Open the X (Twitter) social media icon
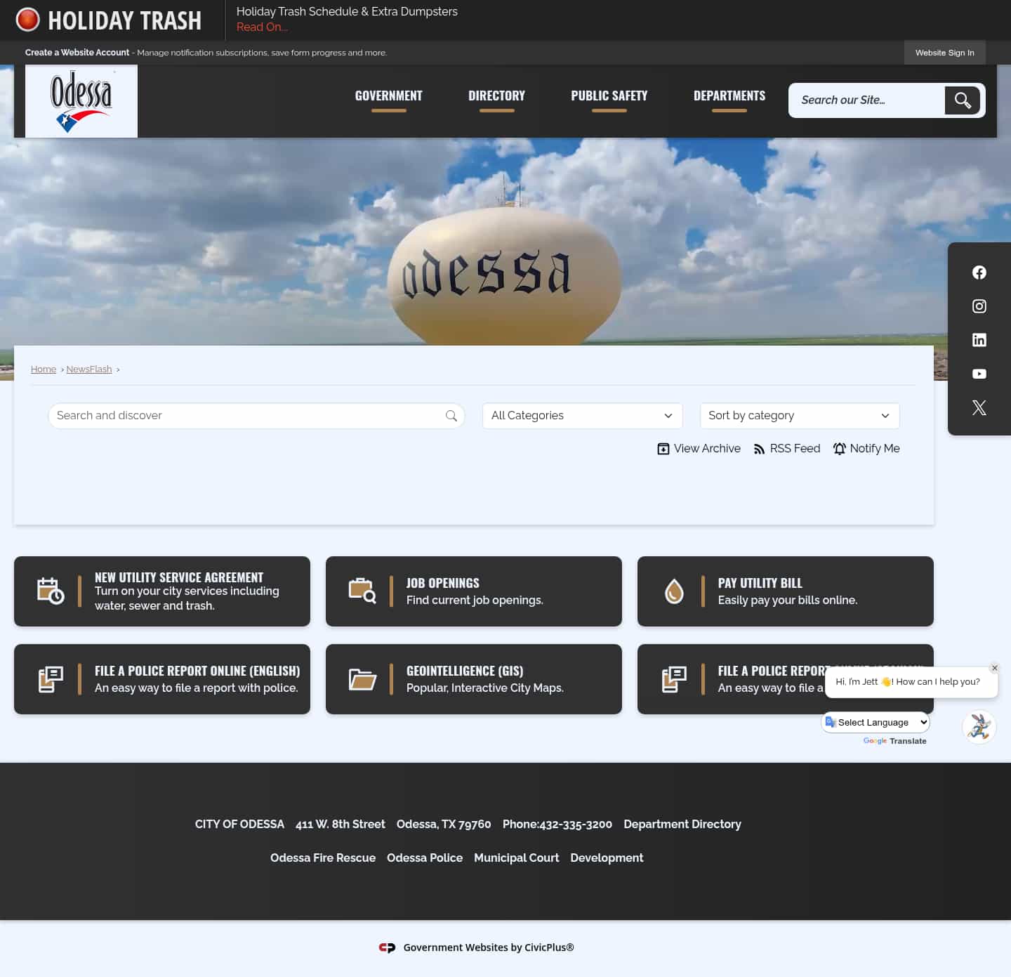1011x977 pixels. (x=979, y=407)
